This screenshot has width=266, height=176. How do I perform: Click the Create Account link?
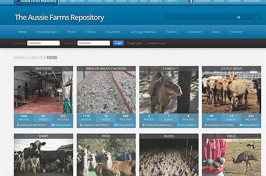pyautogui.click(x=156, y=43)
